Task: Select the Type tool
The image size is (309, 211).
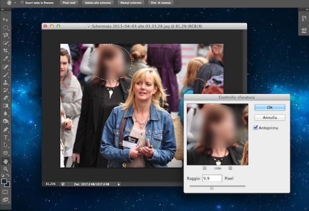Action: pos(6,138)
